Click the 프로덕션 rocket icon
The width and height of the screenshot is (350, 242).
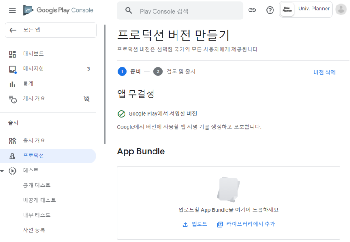pyautogui.click(x=12, y=156)
